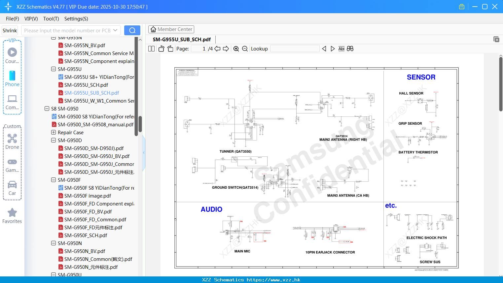Click the yellow briefcase icon in title bar
The image size is (503, 283).
pos(462,7)
